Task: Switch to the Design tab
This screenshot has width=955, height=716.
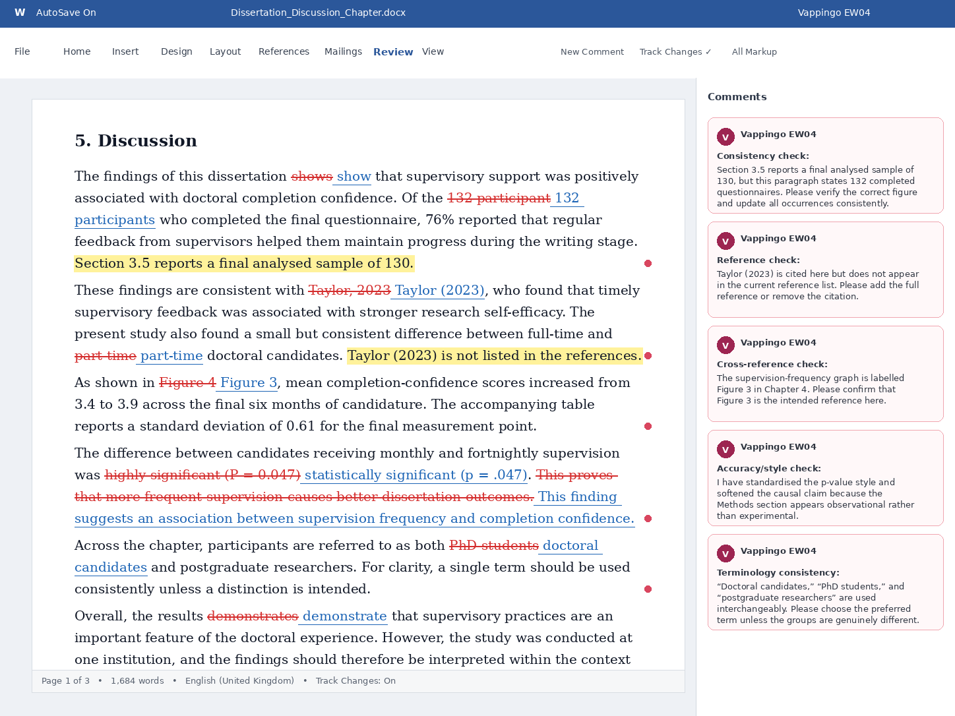Action: coord(177,51)
